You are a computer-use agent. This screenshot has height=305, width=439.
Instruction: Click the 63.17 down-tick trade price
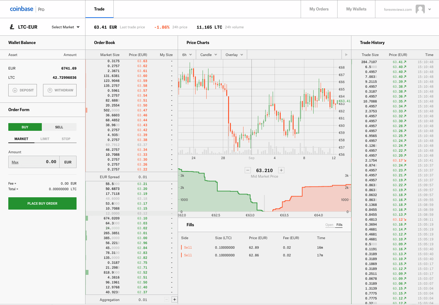point(399,160)
